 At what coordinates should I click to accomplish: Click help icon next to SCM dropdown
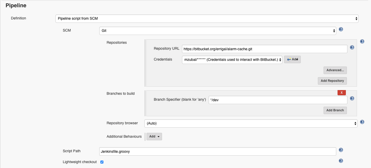(x=341, y=30)
